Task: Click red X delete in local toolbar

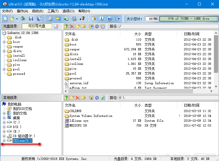Action: 78,98
